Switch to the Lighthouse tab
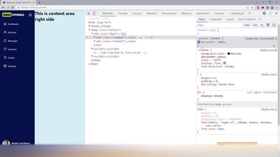This screenshot has width=280, height=157. [238, 14]
